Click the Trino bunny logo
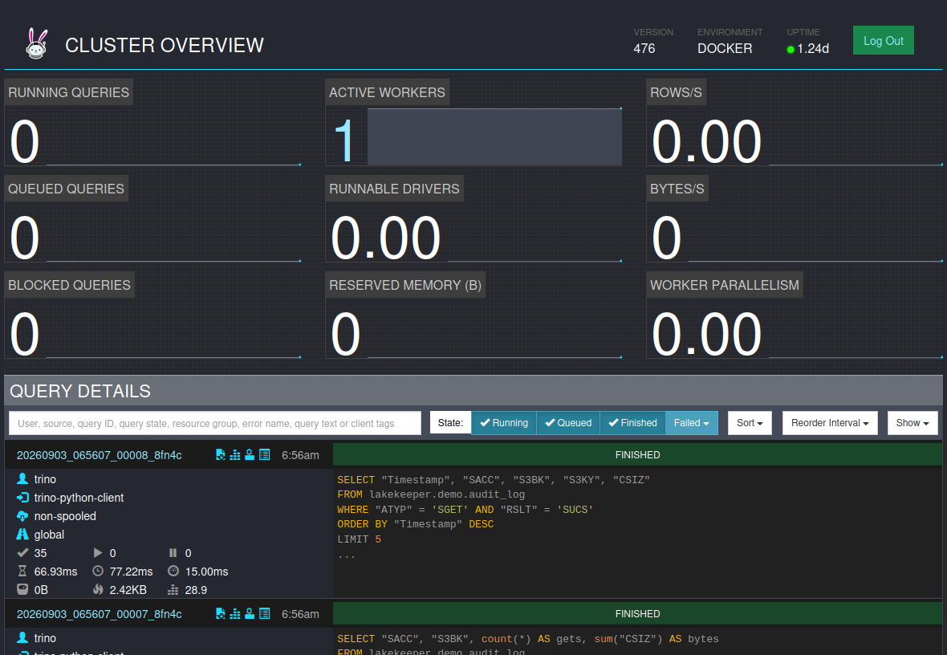This screenshot has width=947, height=655. pos(36,44)
